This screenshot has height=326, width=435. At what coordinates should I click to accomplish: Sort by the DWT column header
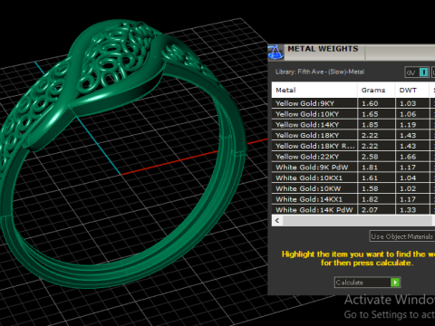coord(412,90)
